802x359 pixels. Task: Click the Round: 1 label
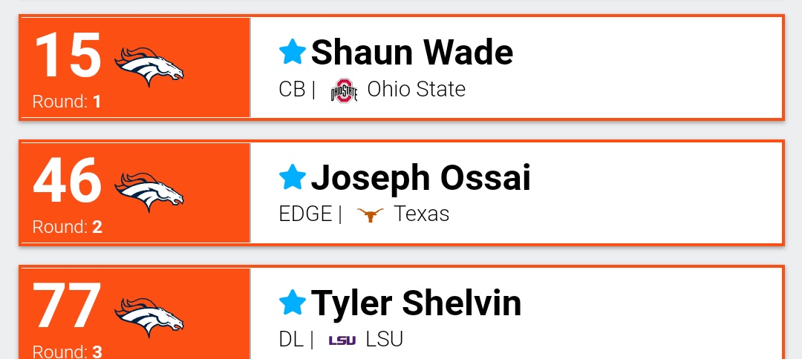67,101
